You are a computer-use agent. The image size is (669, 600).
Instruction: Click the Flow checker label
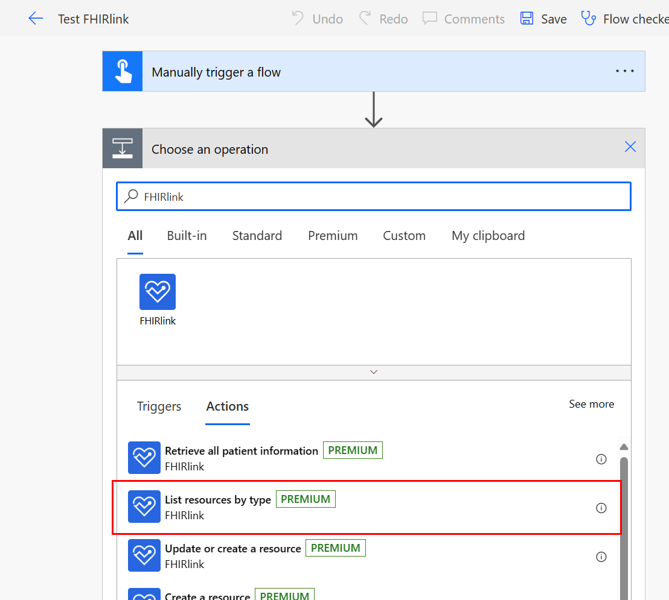click(636, 19)
